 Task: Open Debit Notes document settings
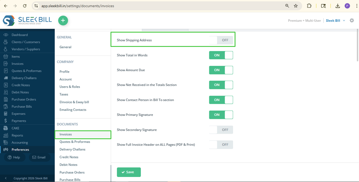68,165
